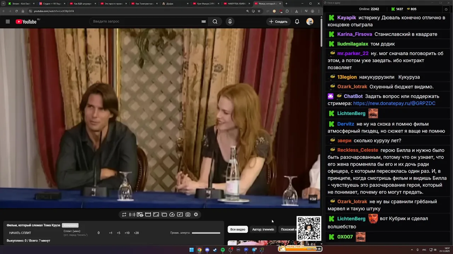The height and width of the screenshot is (254, 453).
Task: Click the resize frame icon in player toolbar
Action: tap(156, 214)
